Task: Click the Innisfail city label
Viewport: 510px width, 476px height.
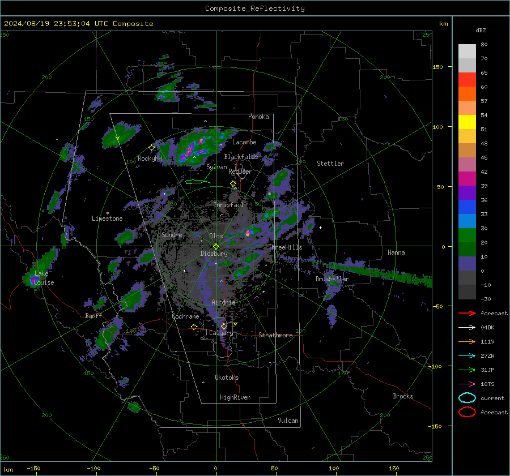Action: point(228,205)
